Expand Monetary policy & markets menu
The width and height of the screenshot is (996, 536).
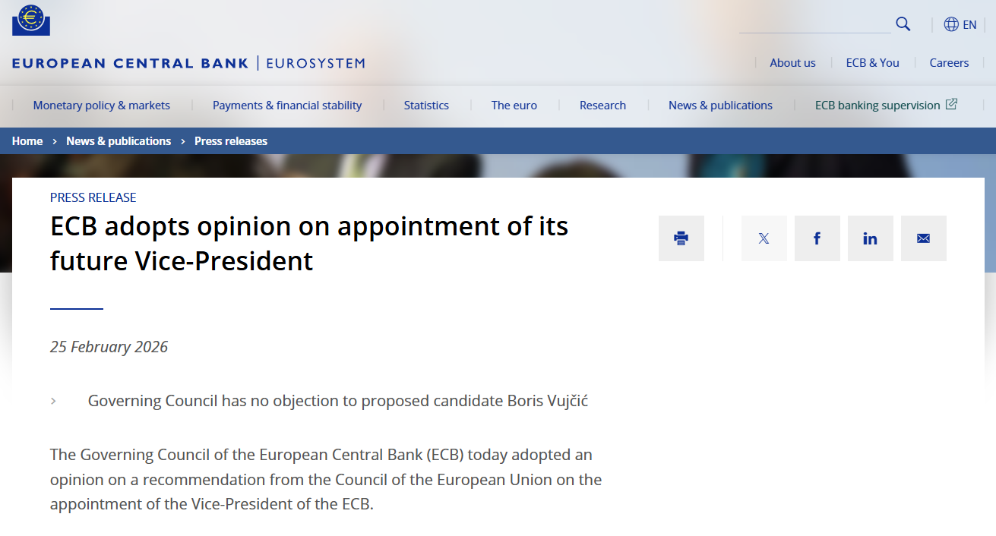pyautogui.click(x=102, y=106)
